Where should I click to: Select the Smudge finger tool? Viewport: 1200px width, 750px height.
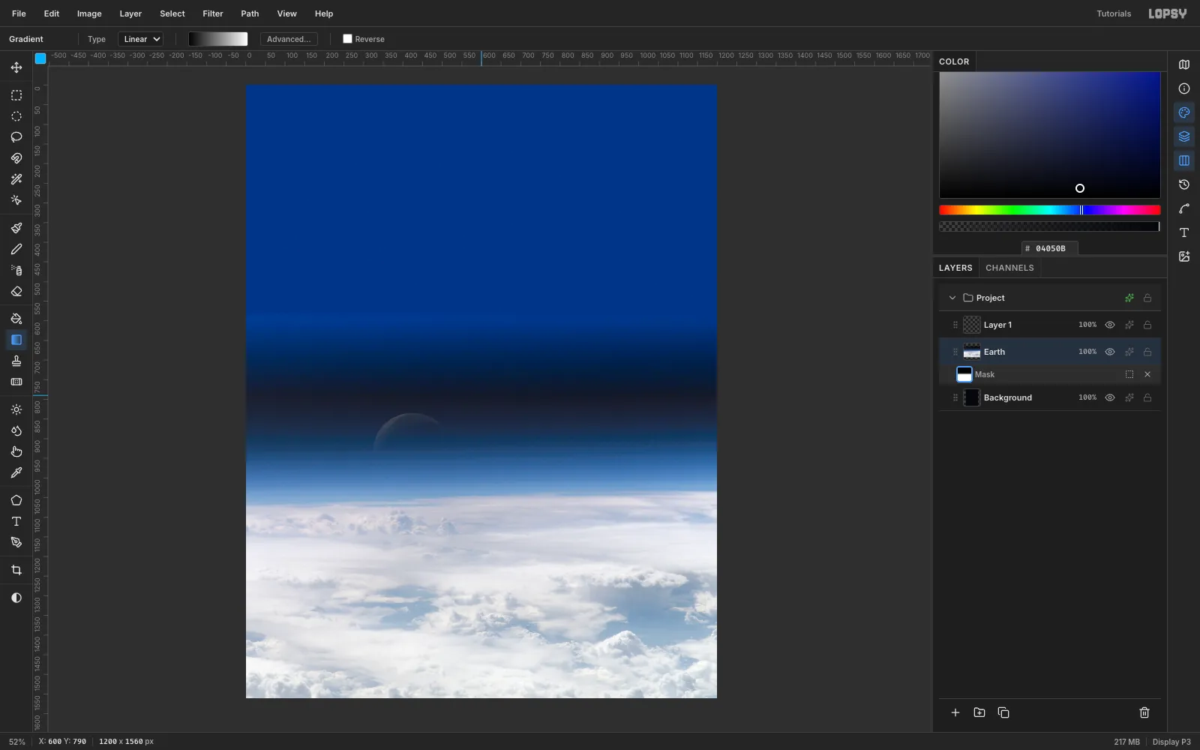click(16, 451)
